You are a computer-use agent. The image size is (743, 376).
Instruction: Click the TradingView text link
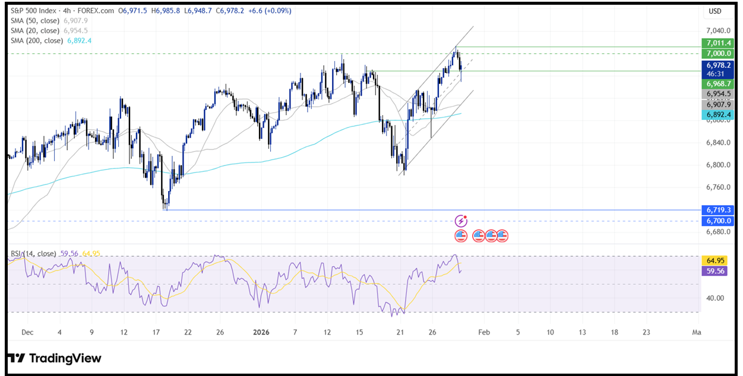[x=64, y=358]
